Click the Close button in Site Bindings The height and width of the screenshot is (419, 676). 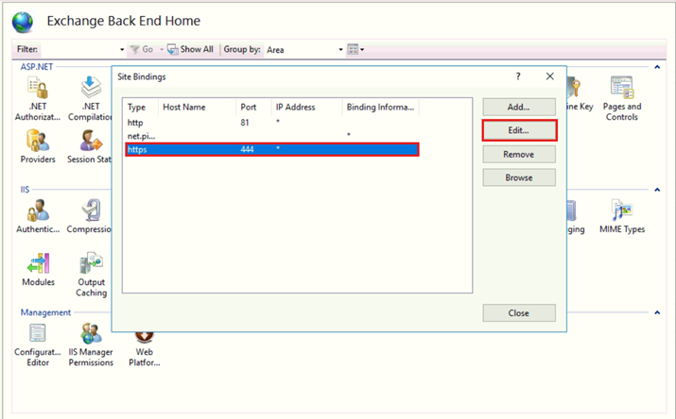[x=519, y=313]
